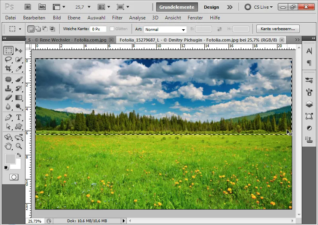The image size is (318, 225).
Task: Toggle Quick Mask mode
Action: tap(14, 177)
